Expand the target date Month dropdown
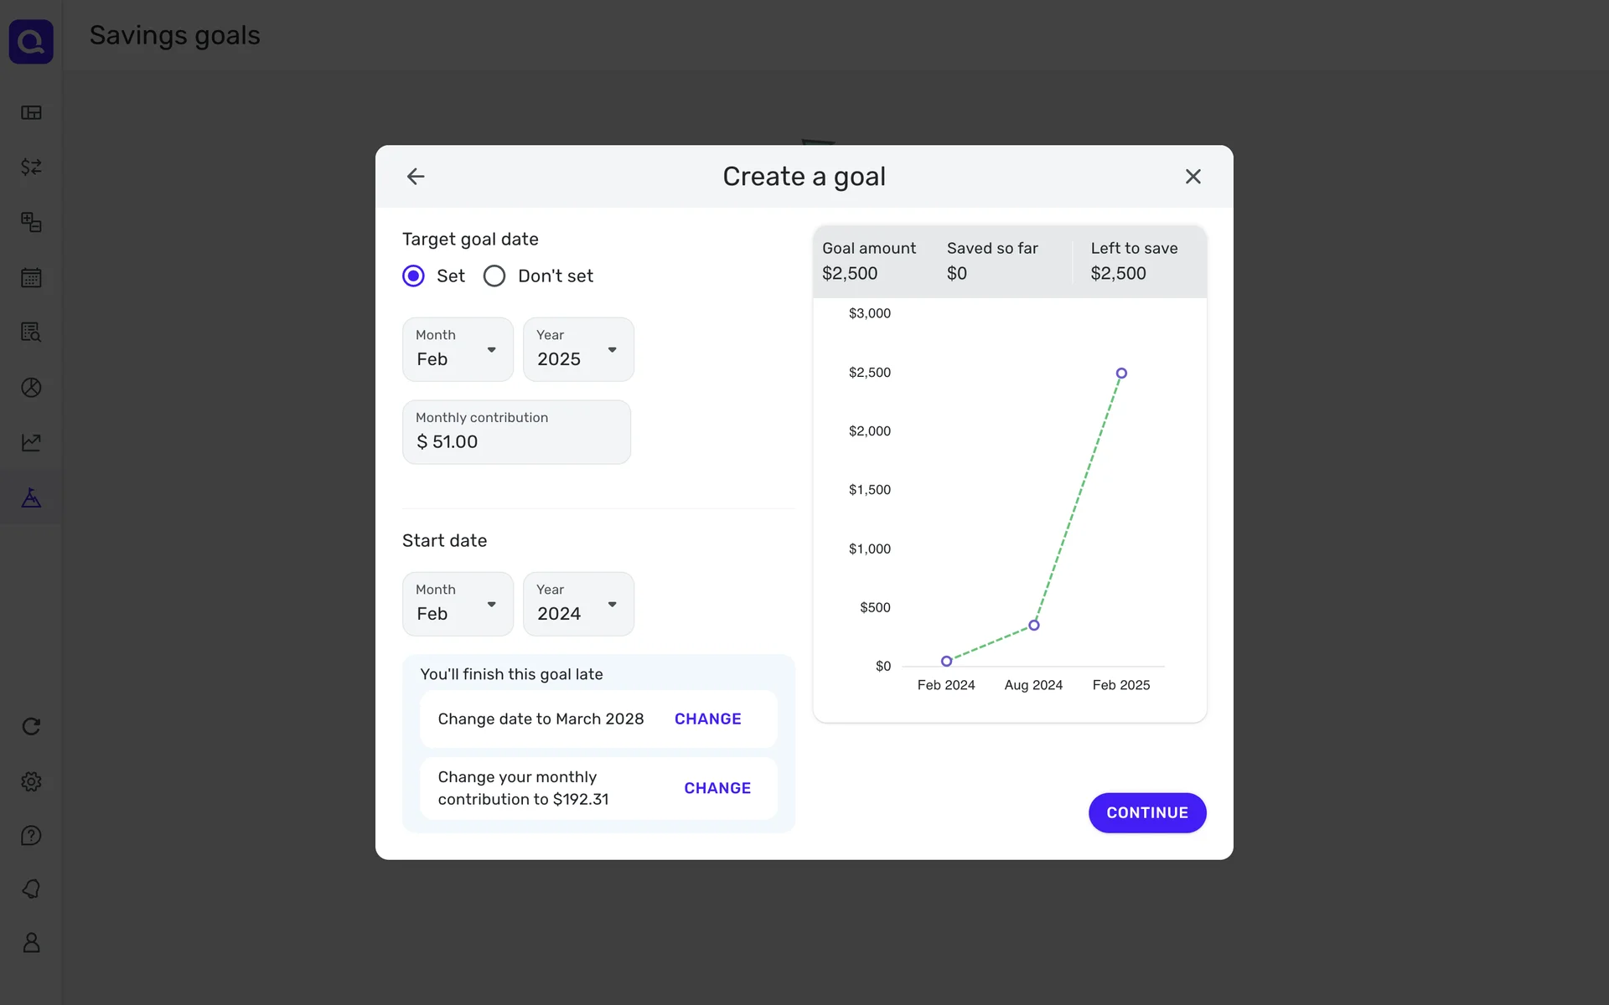Screen dimensions: 1609x1005 pos(458,349)
